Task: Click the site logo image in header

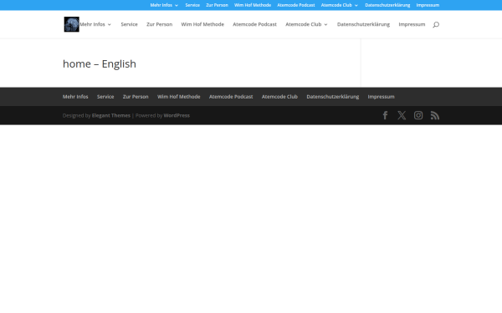Action: 71,24
